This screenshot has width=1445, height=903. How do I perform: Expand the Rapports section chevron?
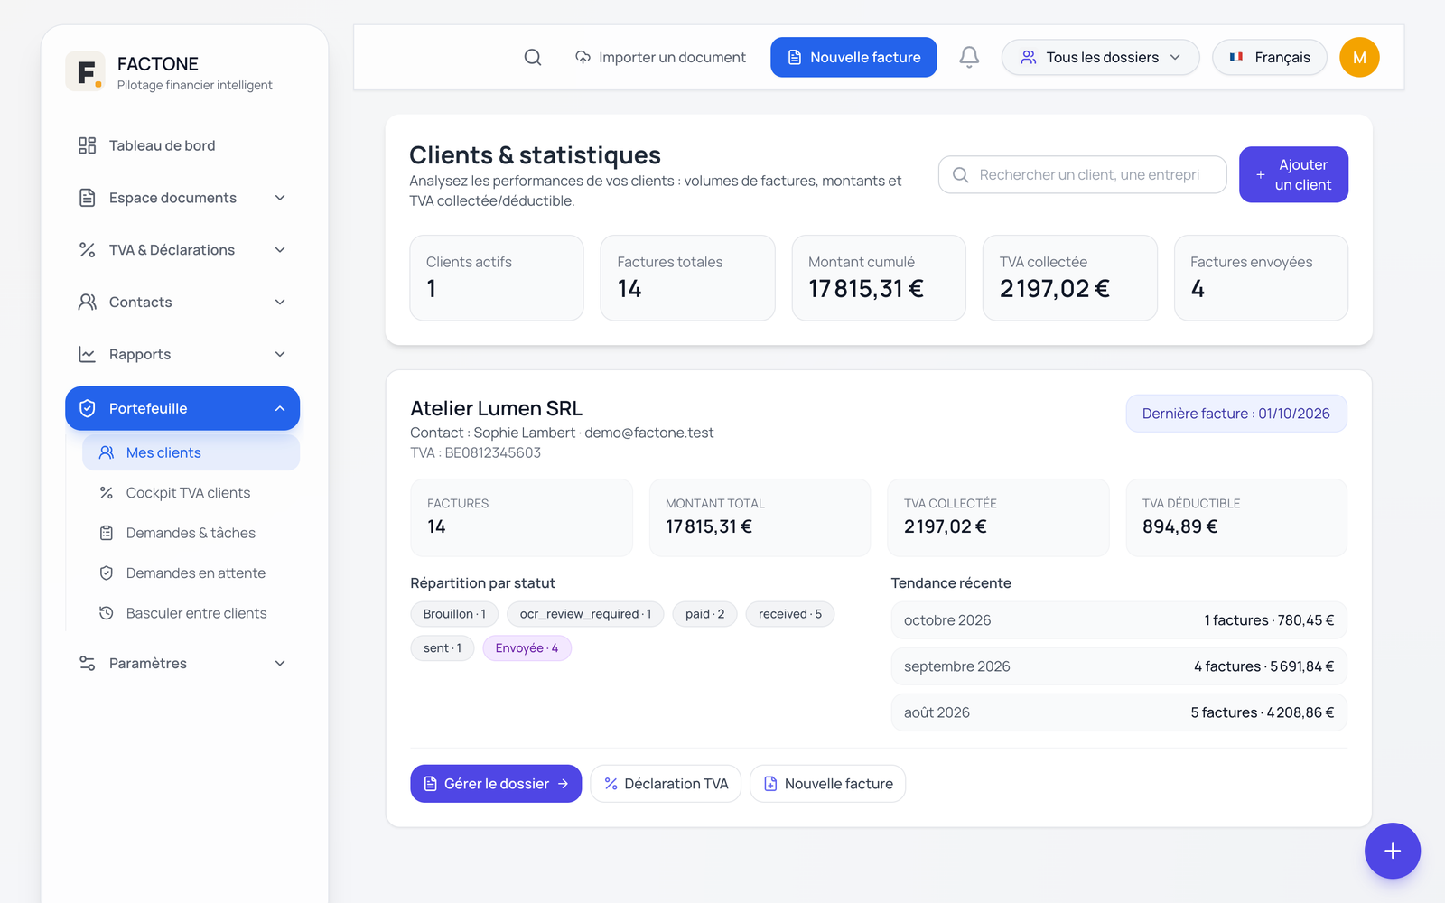pos(280,354)
